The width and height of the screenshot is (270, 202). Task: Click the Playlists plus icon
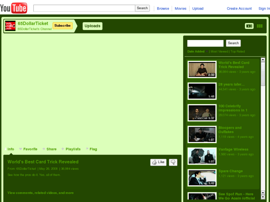pyautogui.click(x=63, y=149)
